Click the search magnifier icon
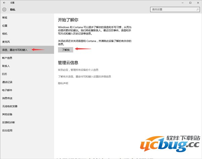Image resolution: width=202 pixels, height=159 pixels. 198,9
